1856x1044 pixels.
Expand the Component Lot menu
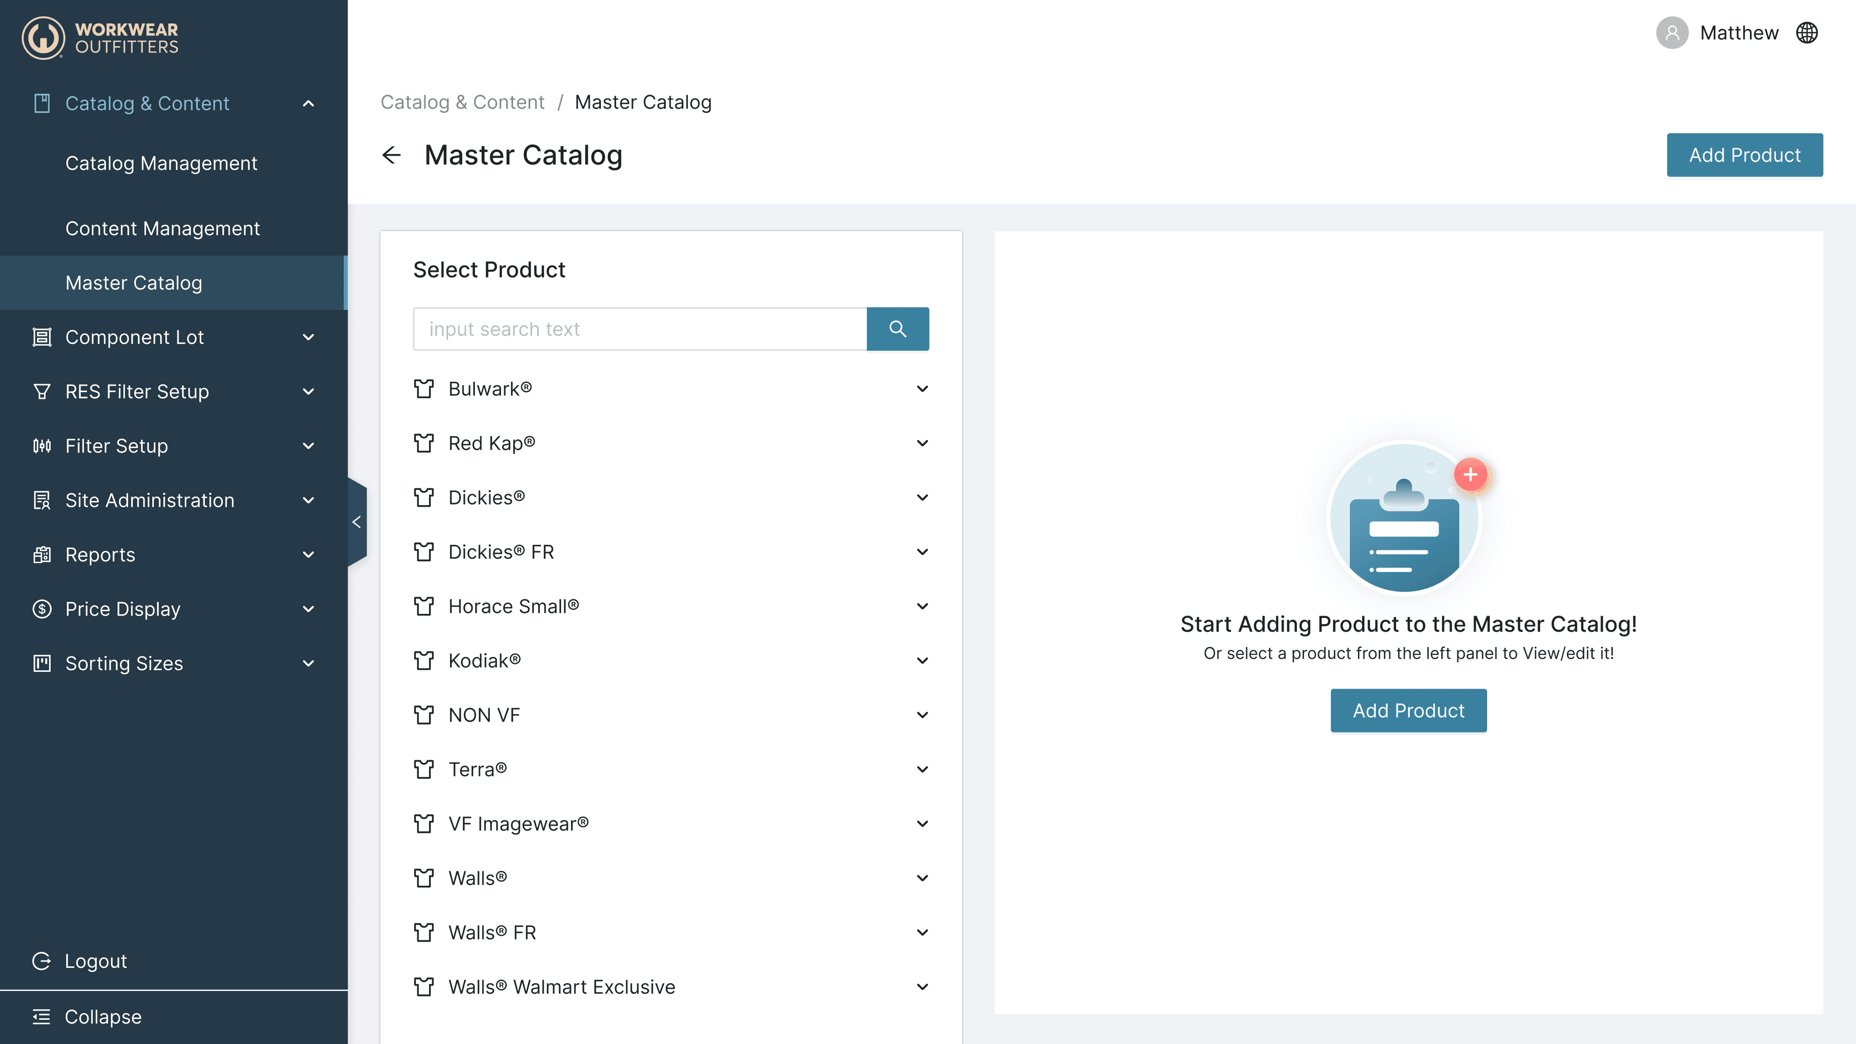(x=309, y=337)
